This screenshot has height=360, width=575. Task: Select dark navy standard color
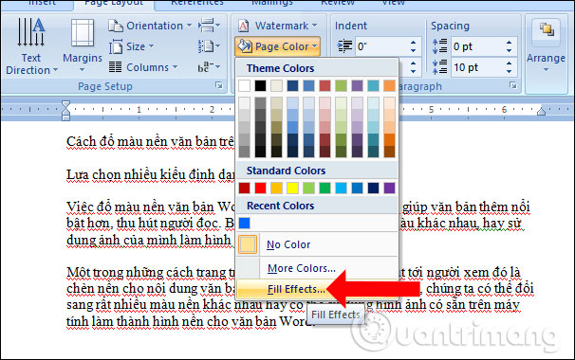[373, 188]
